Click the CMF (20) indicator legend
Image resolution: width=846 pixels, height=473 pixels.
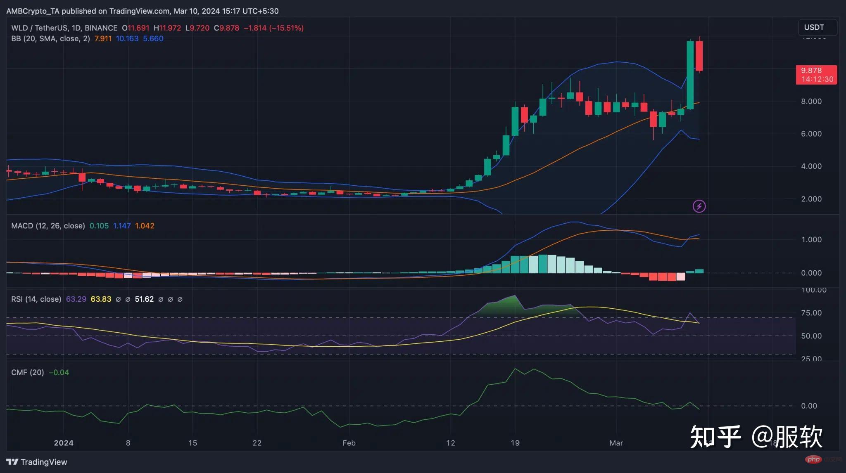click(x=27, y=372)
